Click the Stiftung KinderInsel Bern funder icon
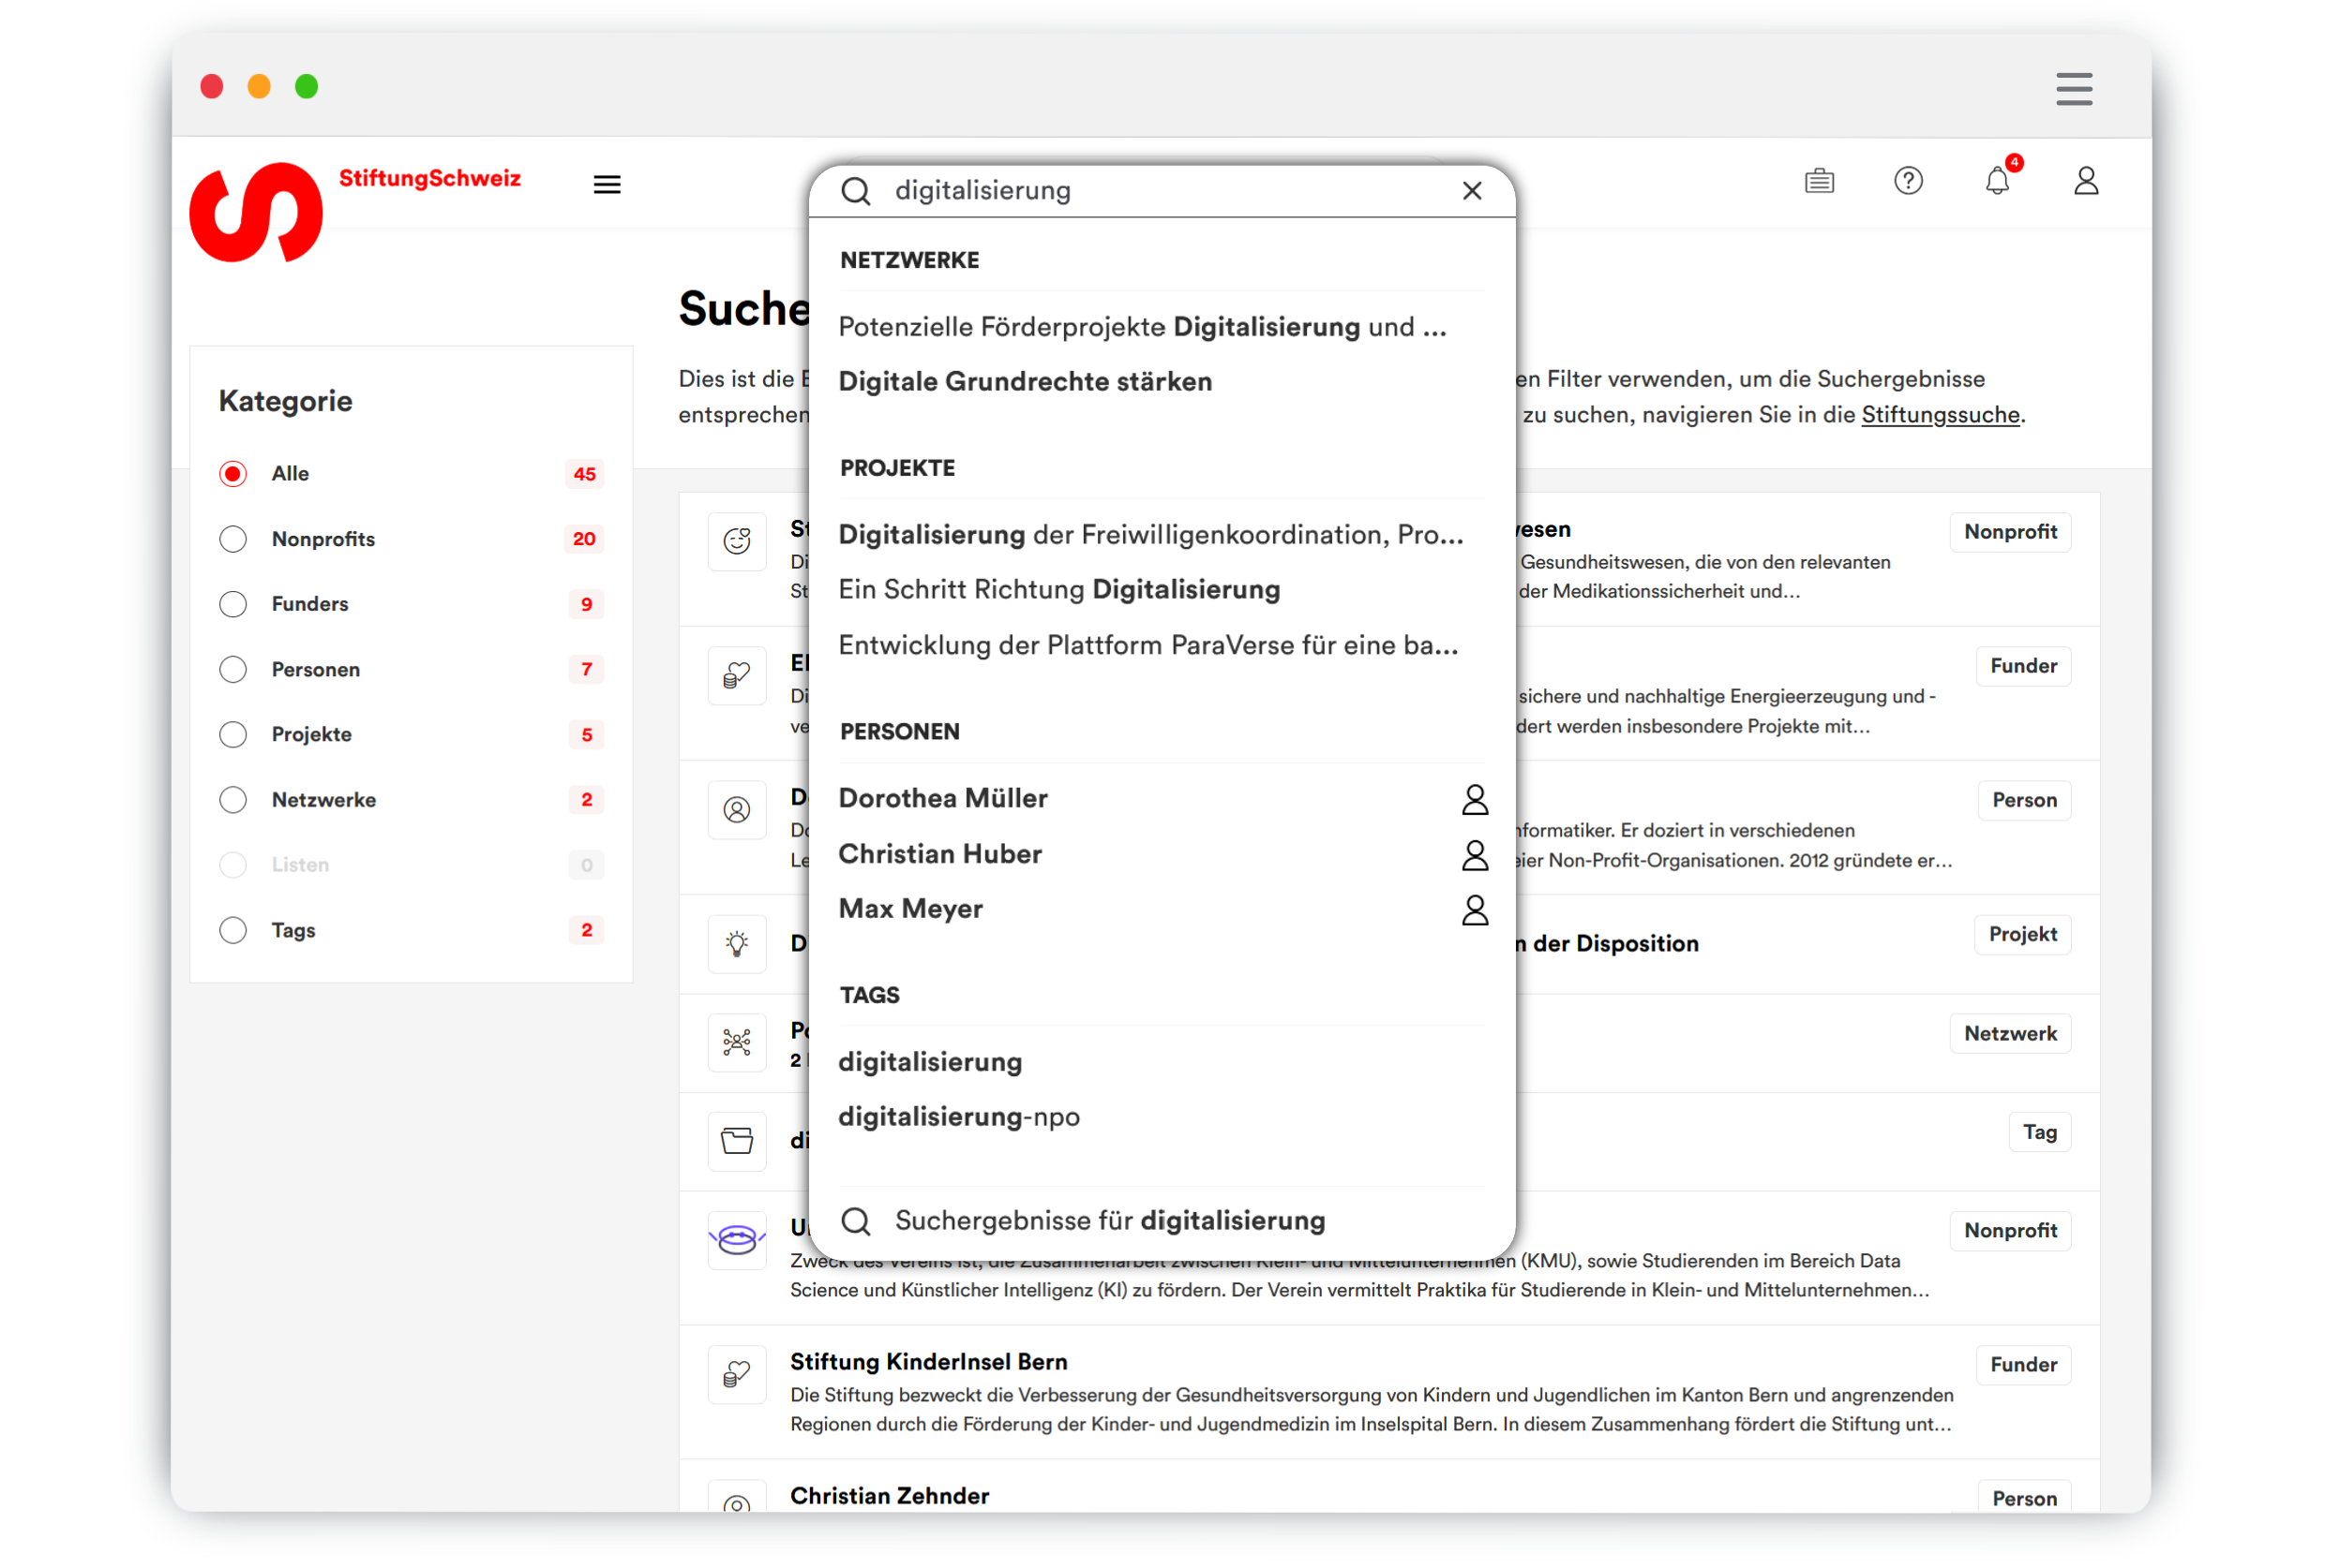This screenshot has height=1568, width=2325. coord(736,1375)
